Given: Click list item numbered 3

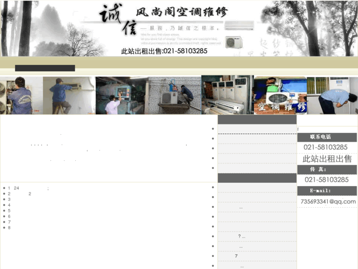Looking at the screenshot, I should (x=9, y=199).
